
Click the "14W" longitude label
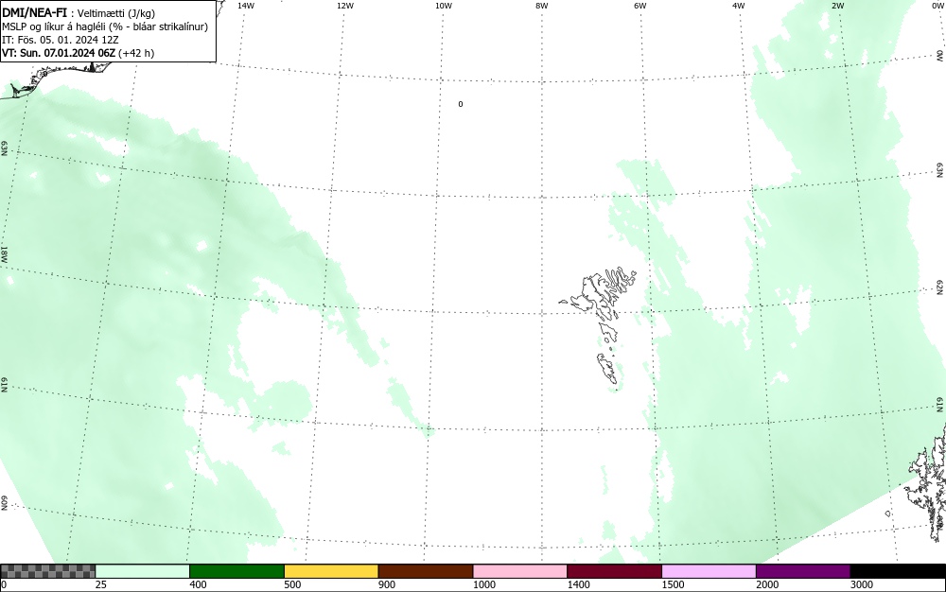pyautogui.click(x=246, y=6)
